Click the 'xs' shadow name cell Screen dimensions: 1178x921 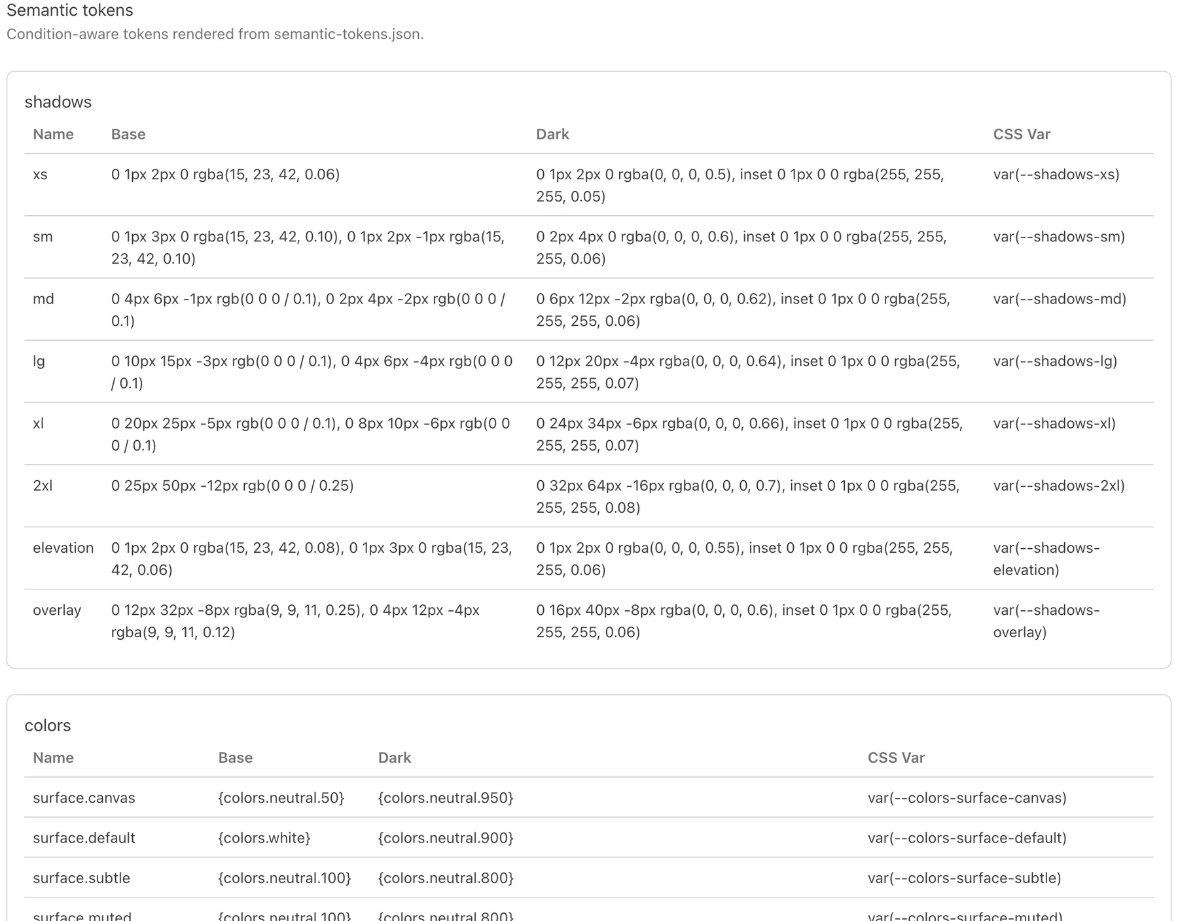click(41, 175)
